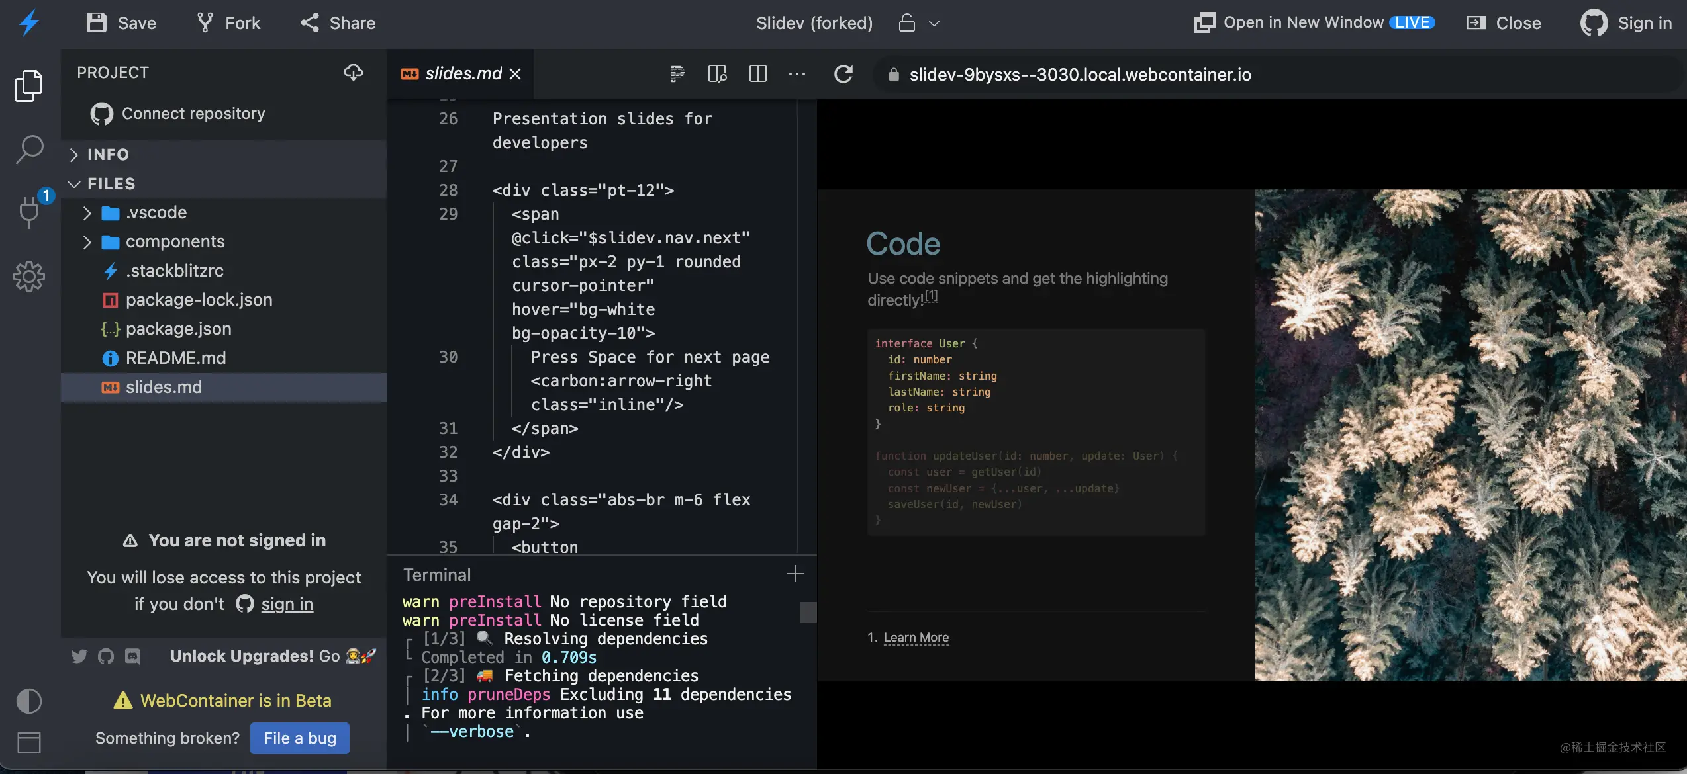
Task: Click the Learn More link in preview
Action: 916,637
